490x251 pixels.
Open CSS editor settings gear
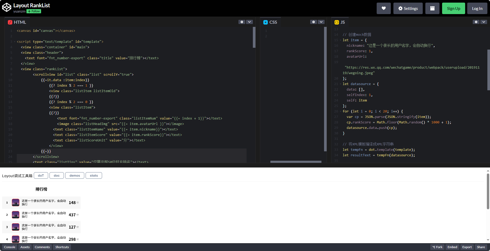click(x=314, y=22)
